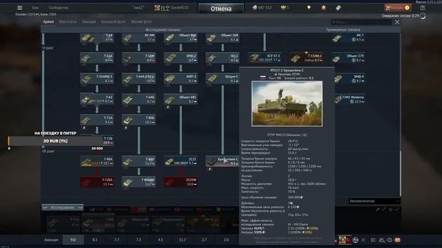Click the lightbulb icon in top bar
The height and width of the screenshot is (248, 442).
pyautogui.click(x=309, y=8)
